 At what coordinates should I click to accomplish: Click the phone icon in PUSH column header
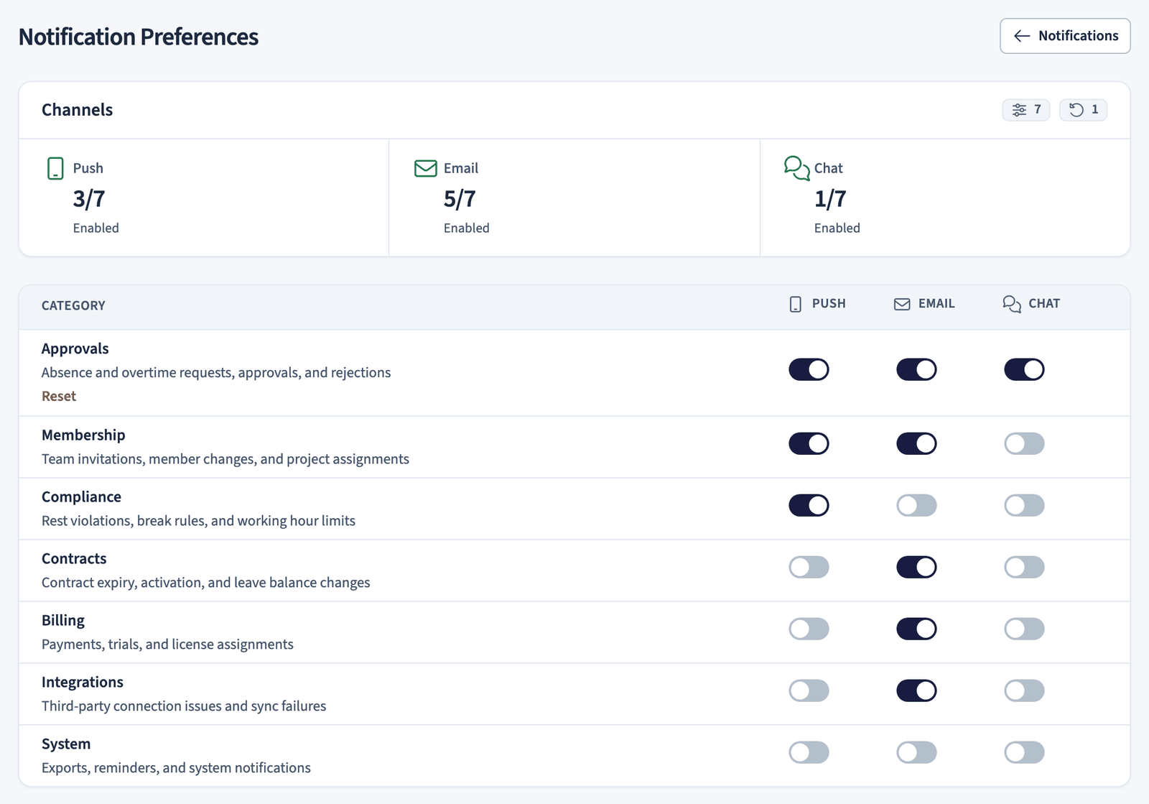tap(796, 304)
